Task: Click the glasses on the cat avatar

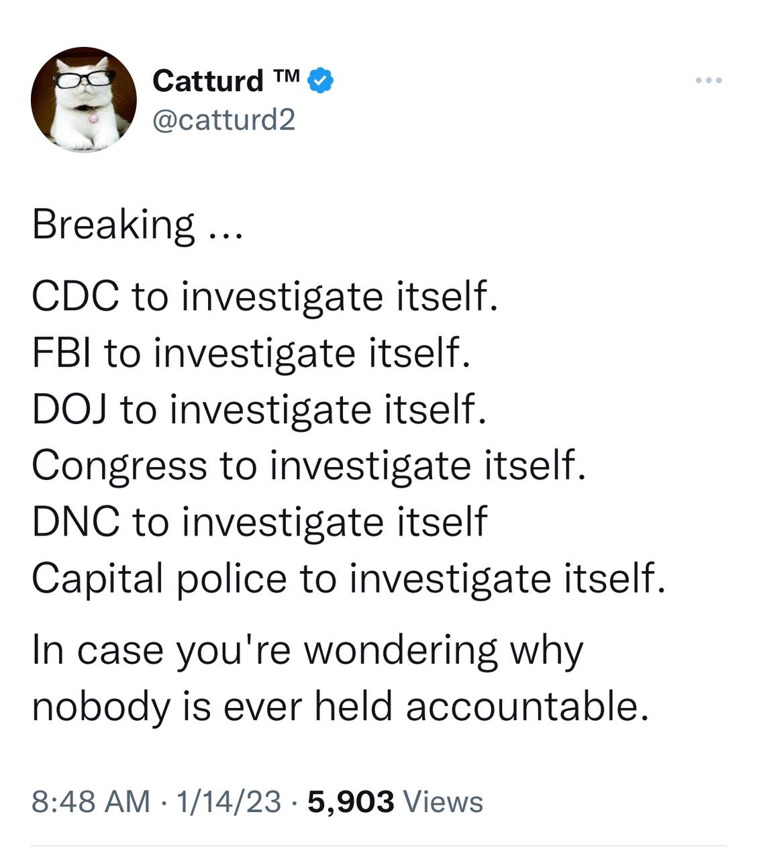Action: coord(83,79)
